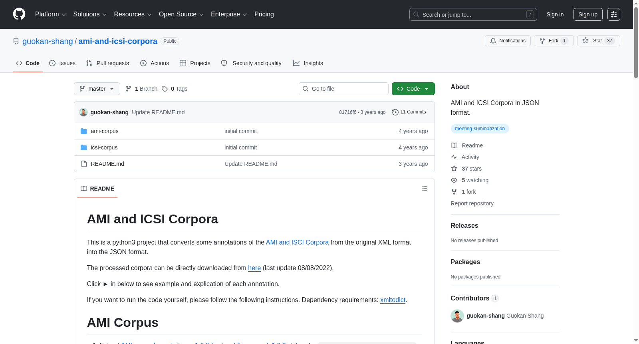The width and height of the screenshot is (639, 344).
Task: Expand the Open Source menu
Action: pyautogui.click(x=181, y=14)
